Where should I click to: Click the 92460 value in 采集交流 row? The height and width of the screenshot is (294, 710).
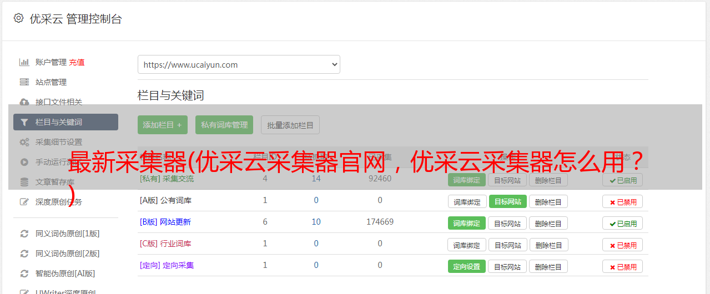pyautogui.click(x=380, y=179)
